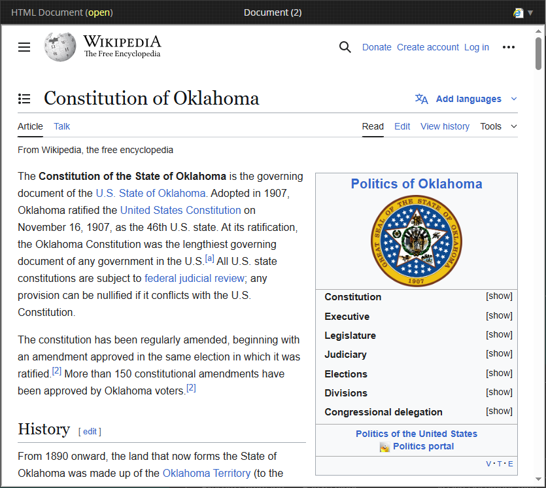Click 'From Wikipedia, the free encyclopedia' text

click(95, 150)
